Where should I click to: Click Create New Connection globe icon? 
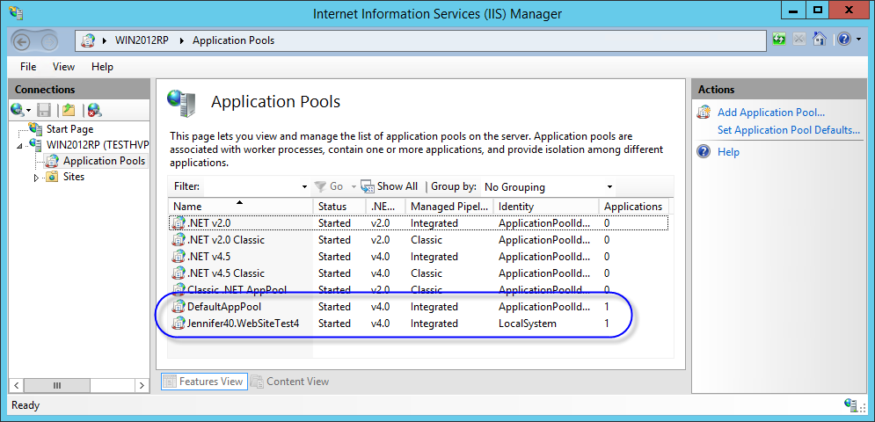[x=18, y=109]
